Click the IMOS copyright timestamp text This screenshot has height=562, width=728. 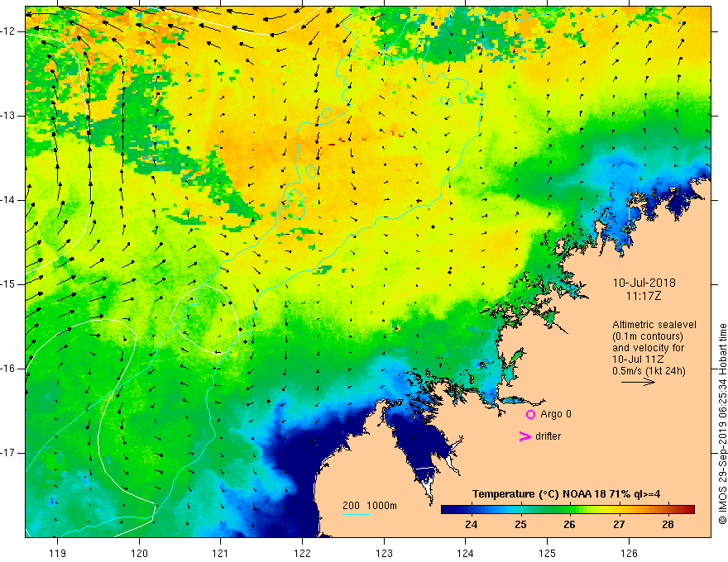click(722, 424)
